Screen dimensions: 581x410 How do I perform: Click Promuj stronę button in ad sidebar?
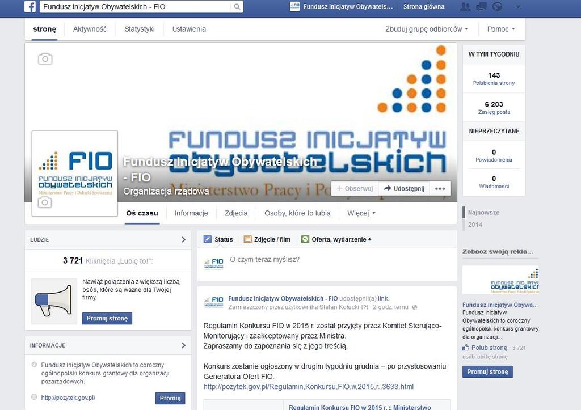[487, 371]
